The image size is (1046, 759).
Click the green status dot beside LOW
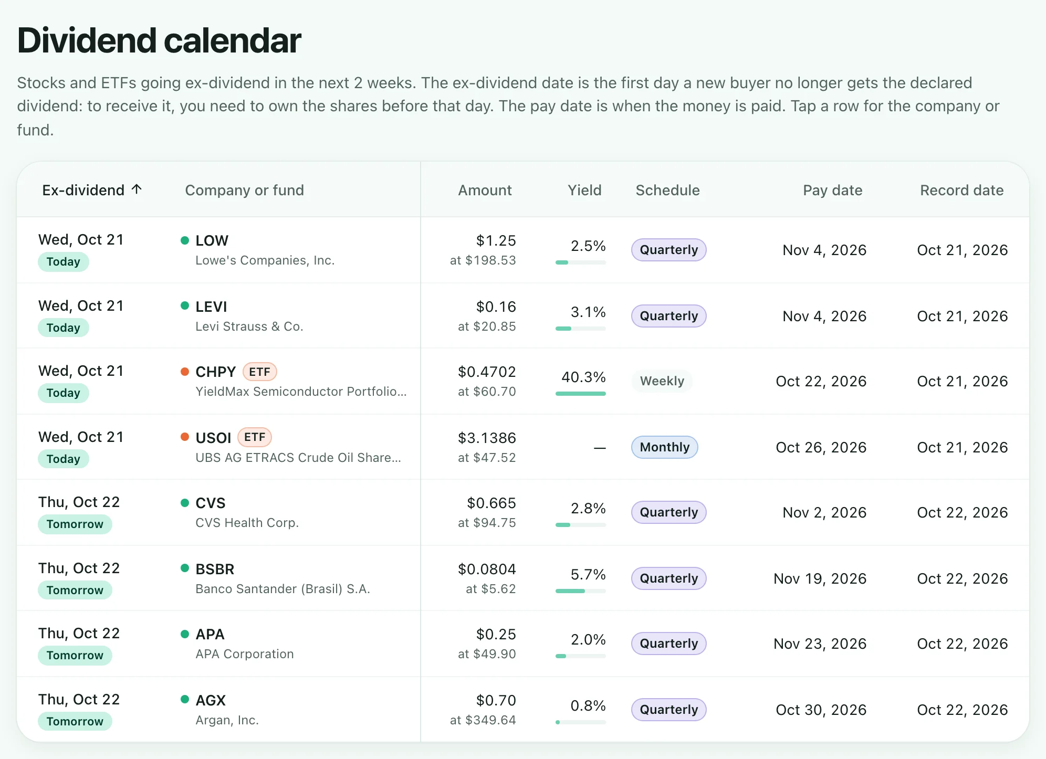185,240
